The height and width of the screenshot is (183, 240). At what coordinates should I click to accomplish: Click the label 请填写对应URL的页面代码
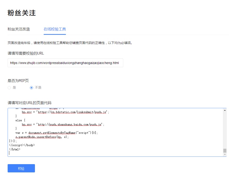pos(29,103)
